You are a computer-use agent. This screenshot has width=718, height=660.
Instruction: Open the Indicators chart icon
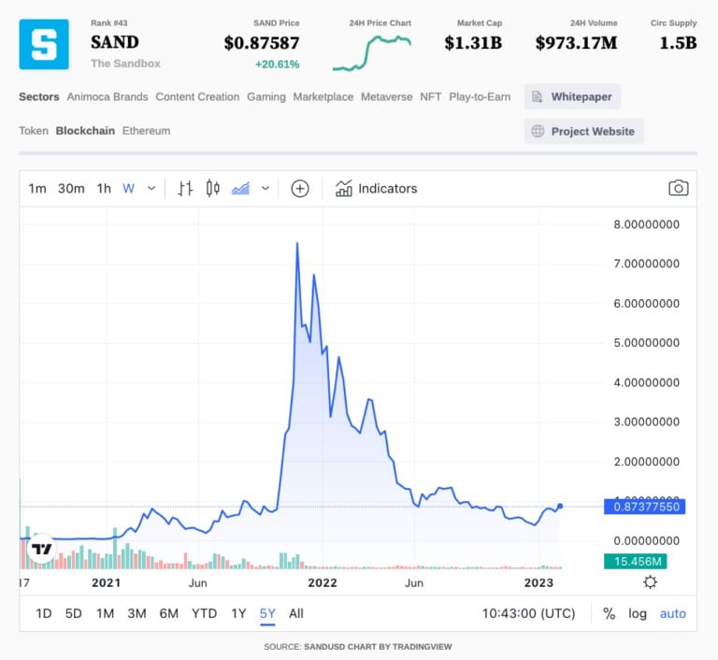[x=343, y=188]
